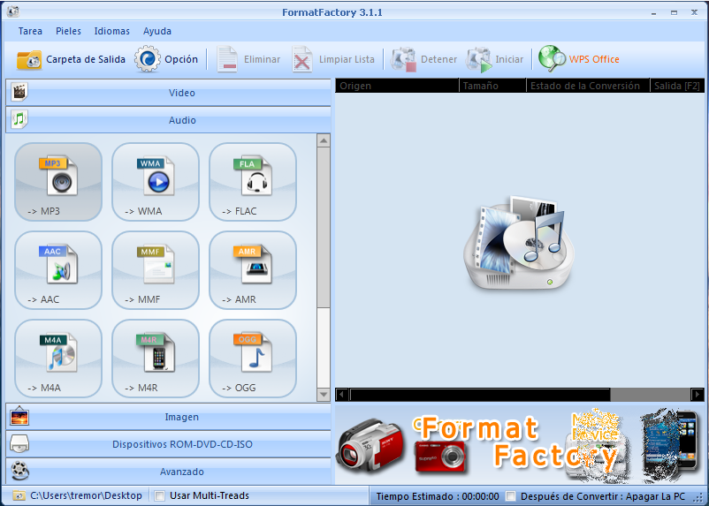Click the C:\Users\tremor\Desktop output path
Image resolution: width=709 pixels, height=506 pixels.
coord(87,495)
